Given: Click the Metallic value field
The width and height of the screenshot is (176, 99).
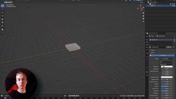Looking at the screenshot, I should tap(167, 84).
